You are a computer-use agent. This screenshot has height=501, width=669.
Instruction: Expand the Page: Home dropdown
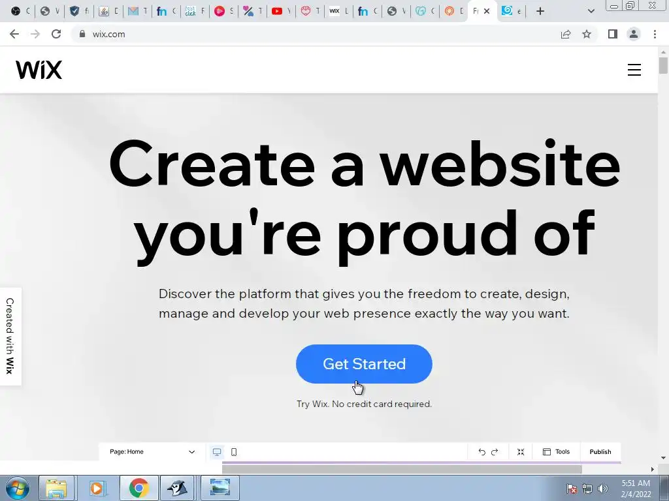click(x=152, y=452)
